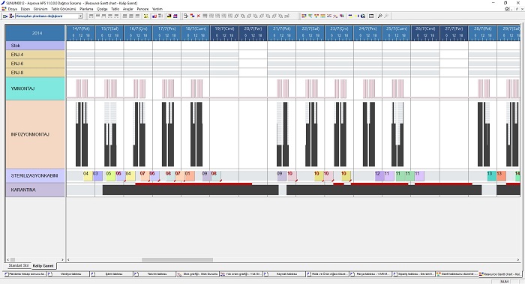The height and width of the screenshot is (284, 525).
Task: Select the Kalıp Gantt tab
Action: coord(43,265)
